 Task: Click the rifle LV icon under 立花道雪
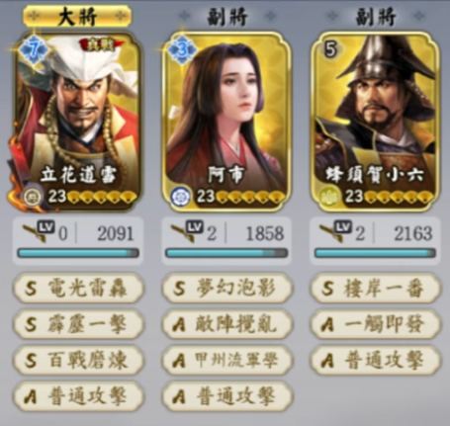tap(39, 231)
